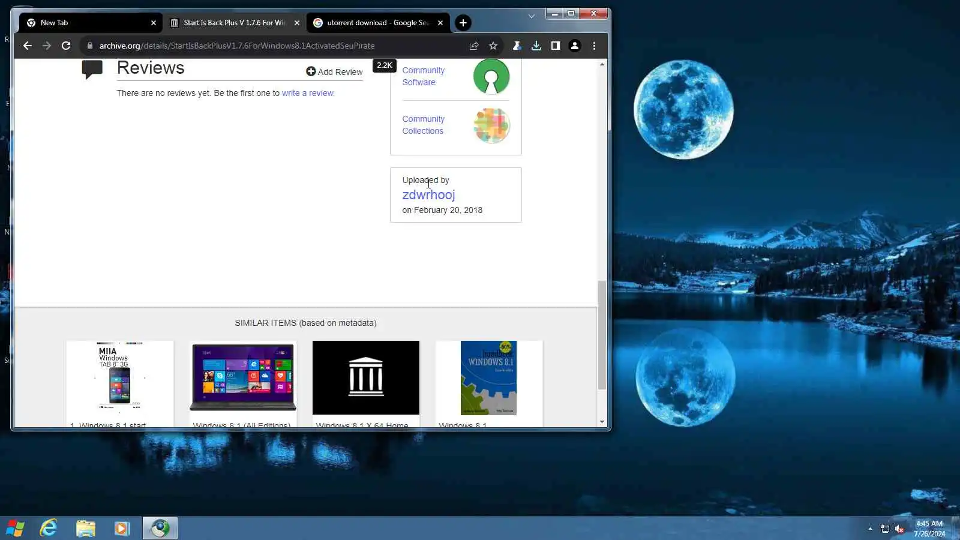Click the page vertical scrollbar thumb
The image size is (960, 540).
(x=602, y=335)
